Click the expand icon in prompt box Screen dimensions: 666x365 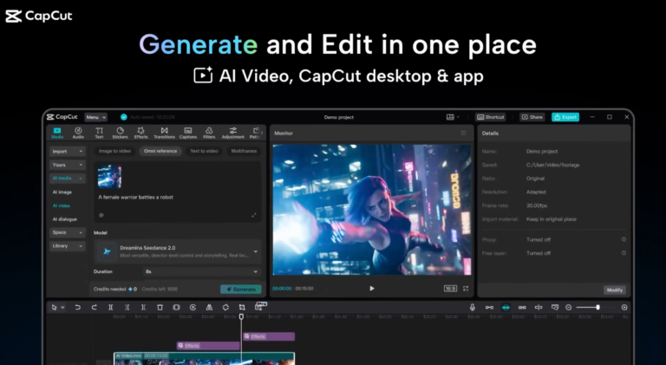pyautogui.click(x=254, y=215)
